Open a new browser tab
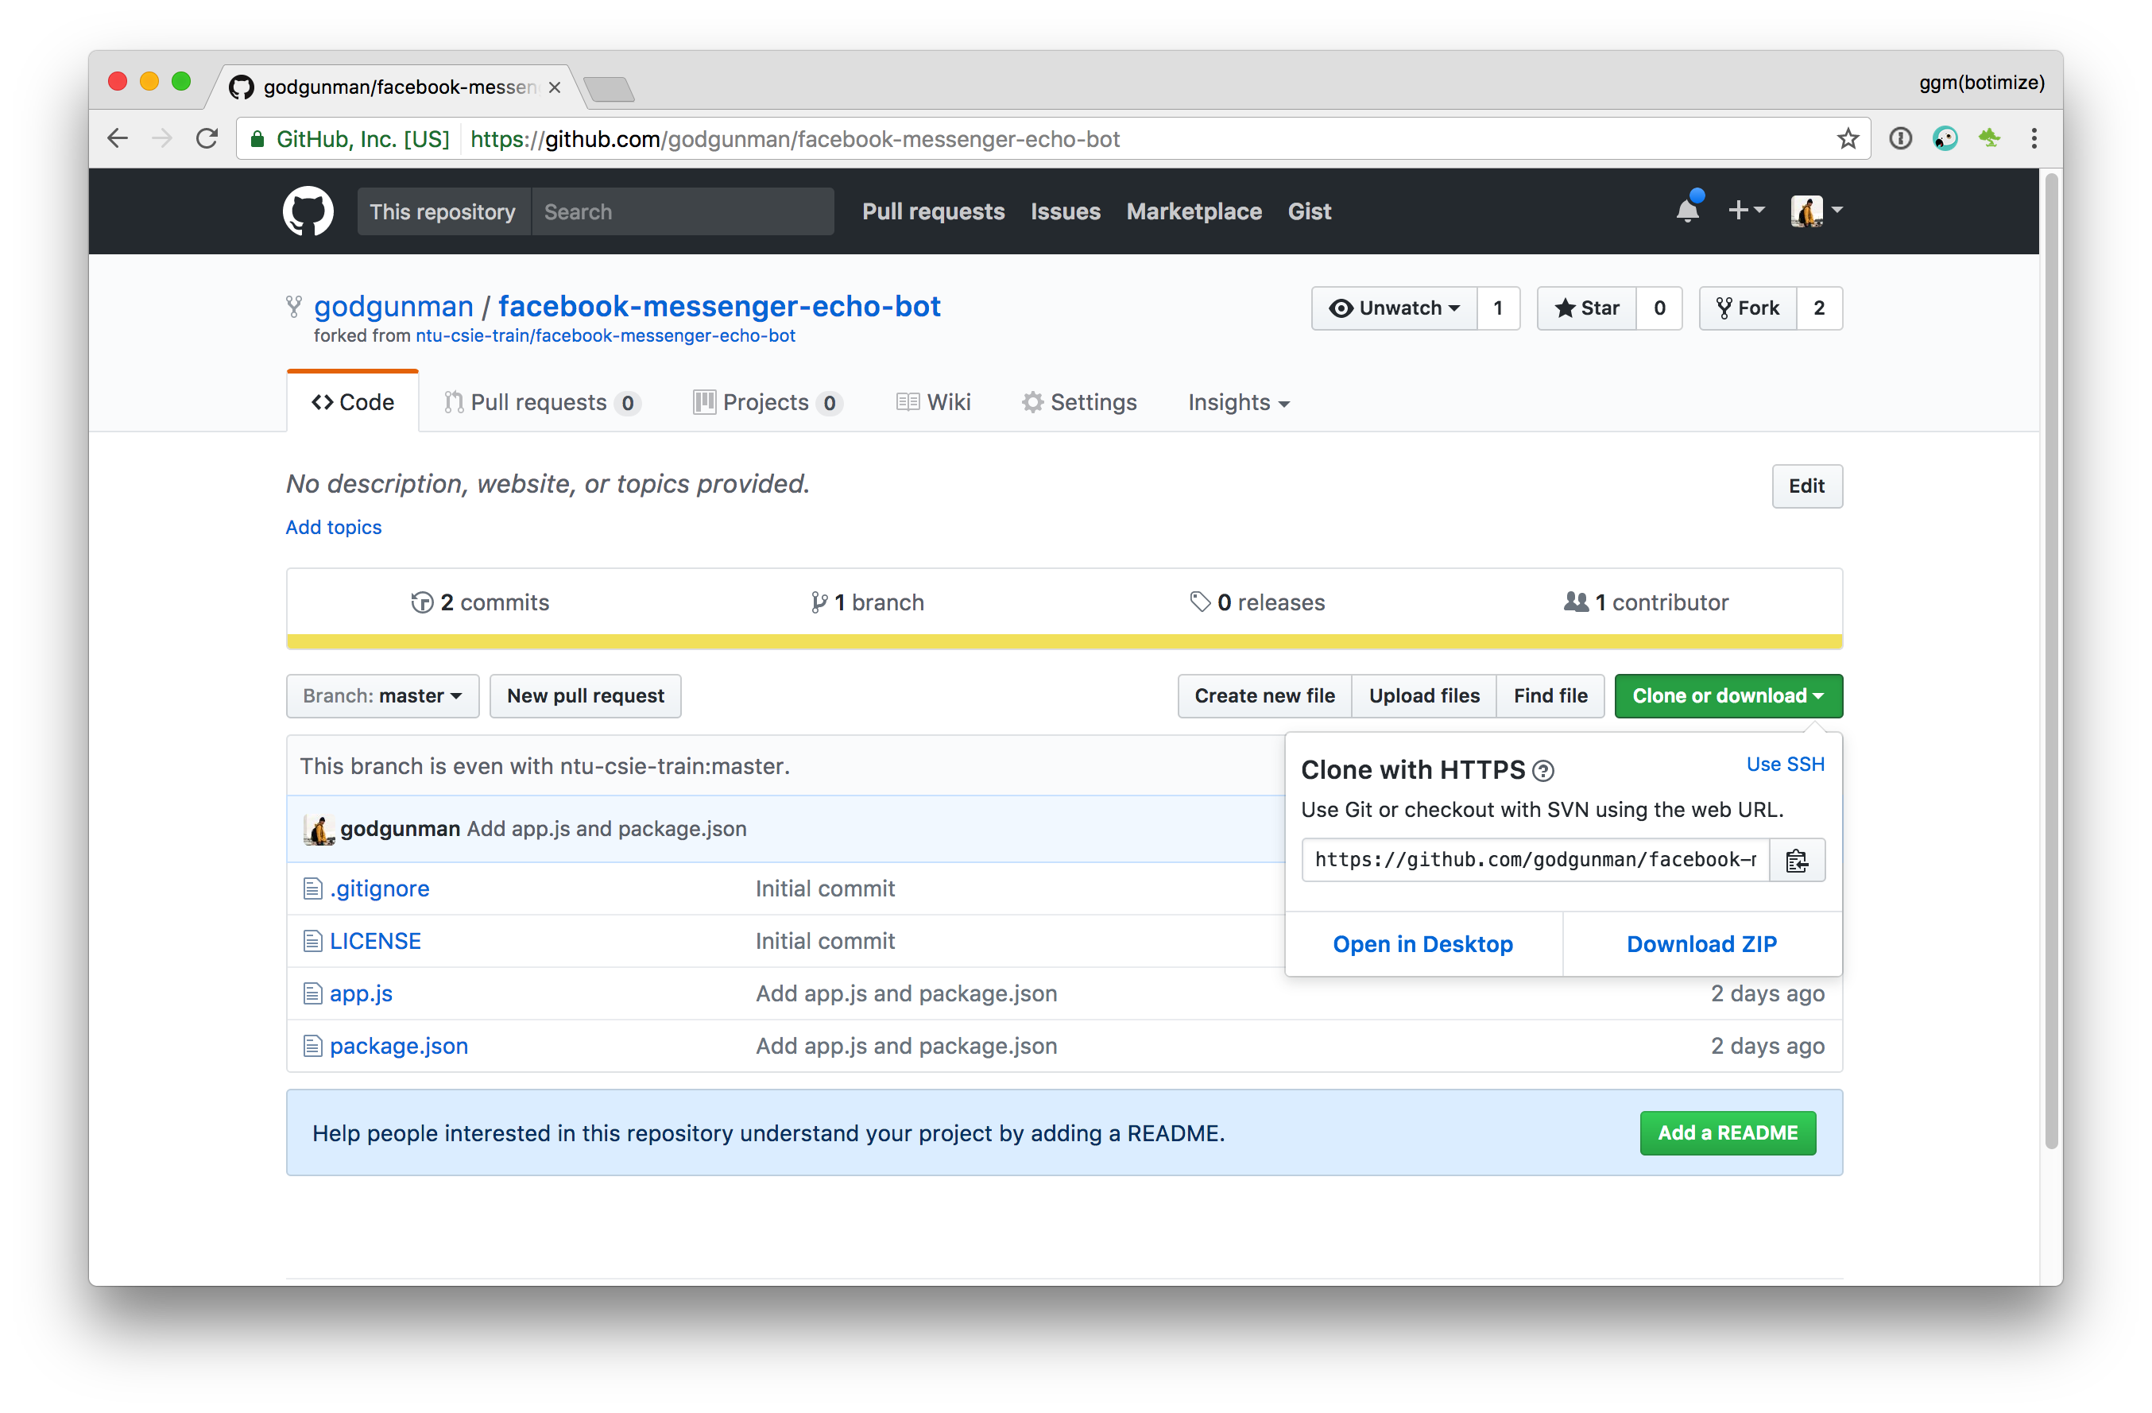2152x1413 pixels. [610, 88]
